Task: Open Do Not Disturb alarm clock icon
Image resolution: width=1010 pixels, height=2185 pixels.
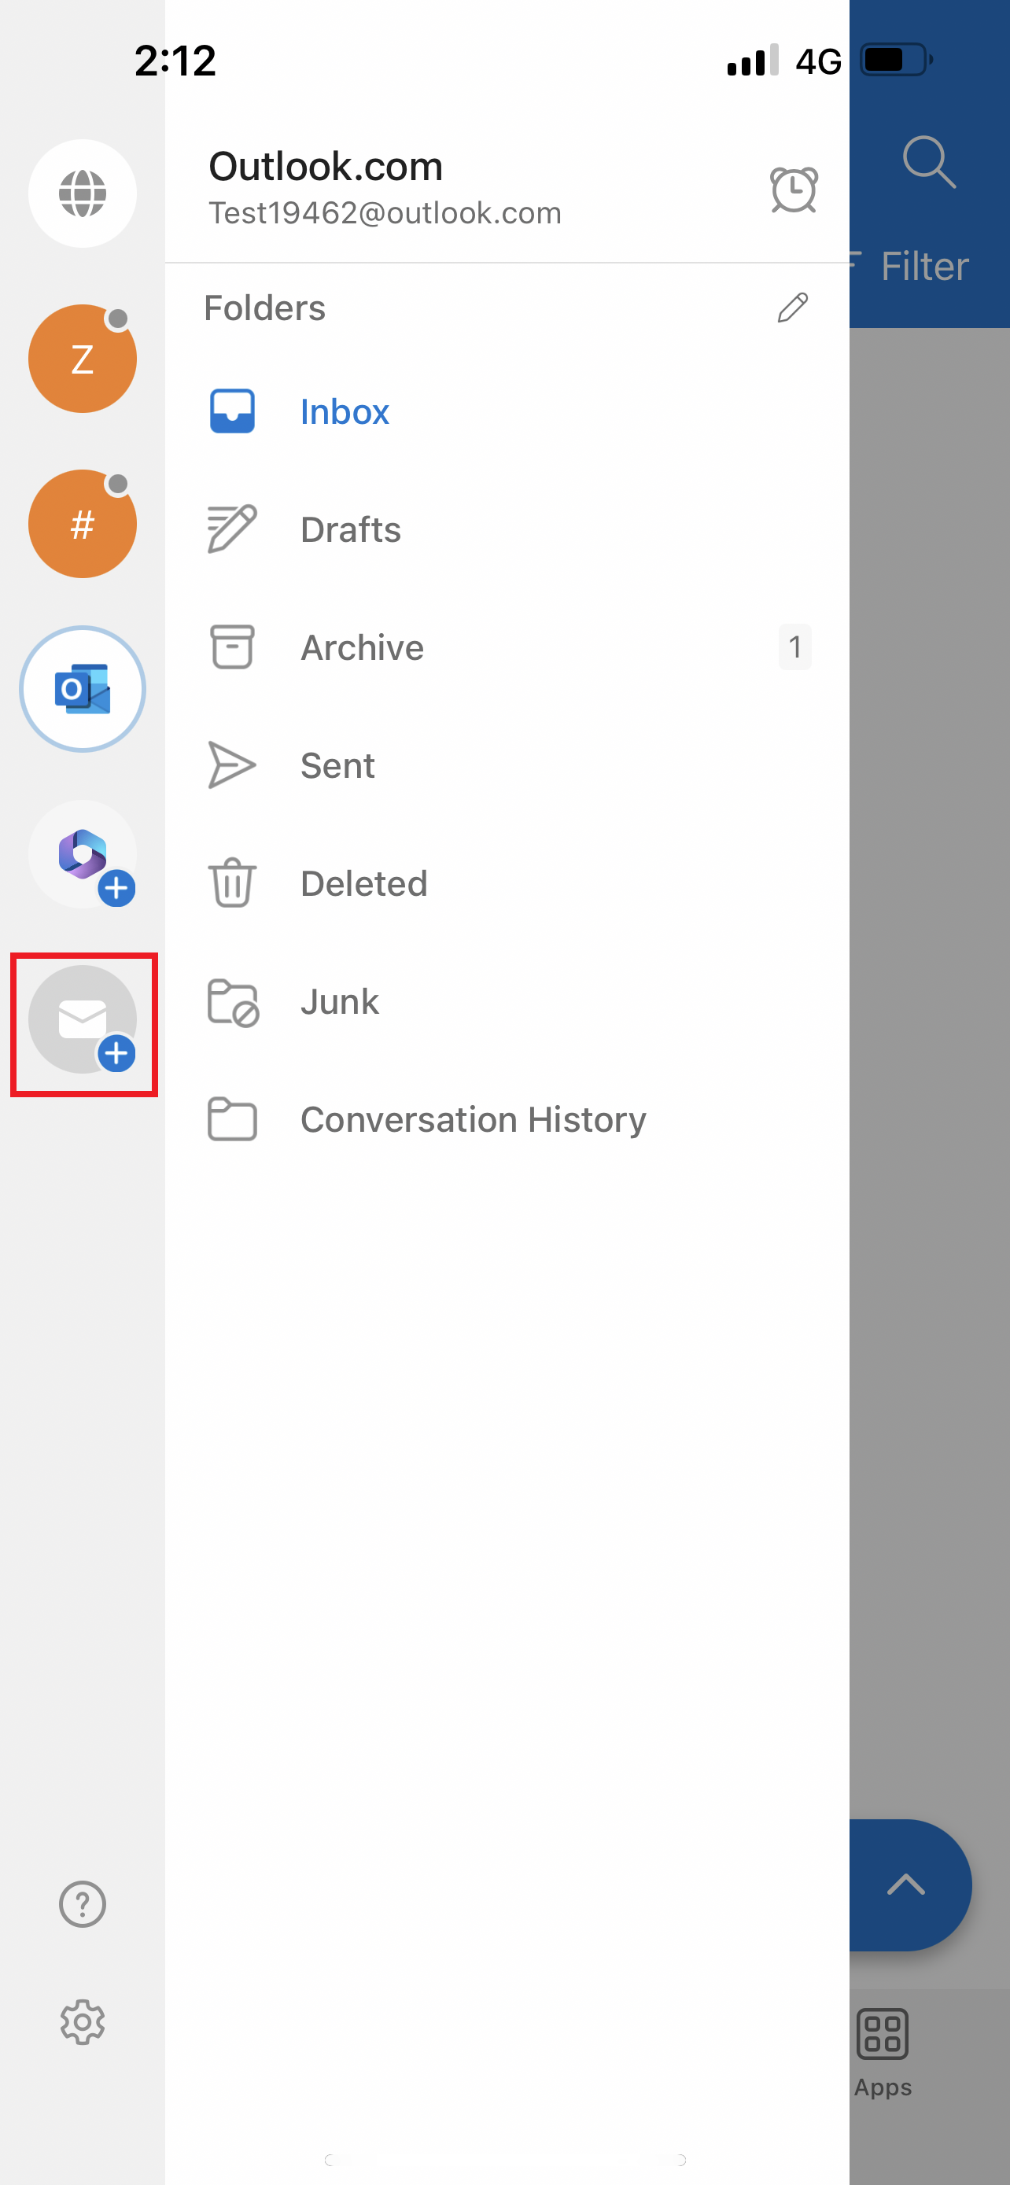Action: (793, 189)
